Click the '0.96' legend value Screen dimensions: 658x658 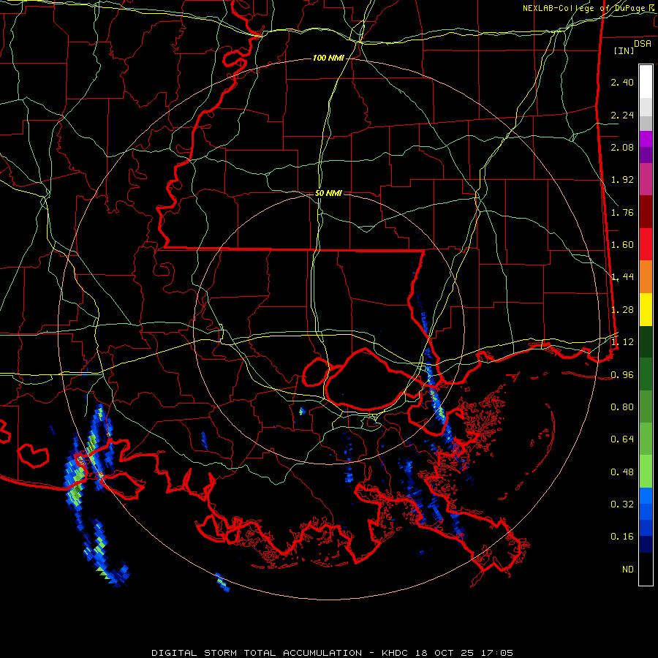pos(622,375)
